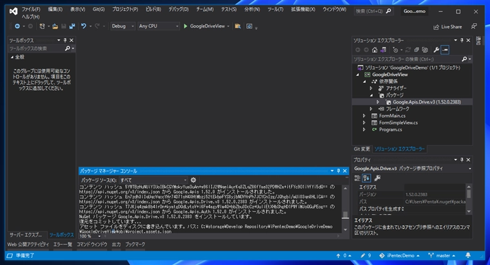Select FormSimpleView.cs in Solution Explorer

398,122
